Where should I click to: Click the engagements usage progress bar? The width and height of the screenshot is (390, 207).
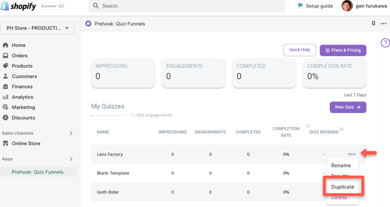[109, 115]
